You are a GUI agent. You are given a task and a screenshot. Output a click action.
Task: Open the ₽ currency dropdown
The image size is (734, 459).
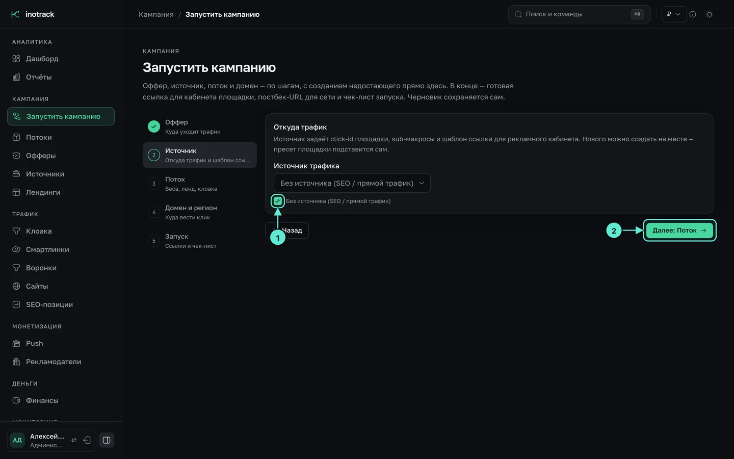pos(674,14)
